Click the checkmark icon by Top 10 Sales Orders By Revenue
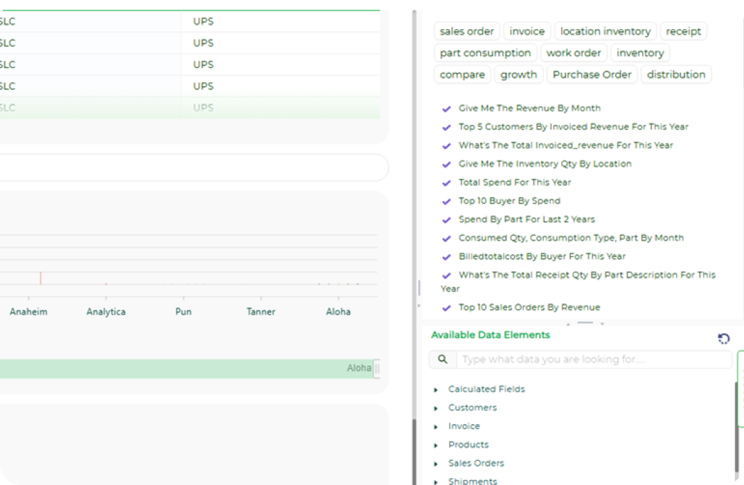This screenshot has height=485, width=744. pyautogui.click(x=446, y=308)
